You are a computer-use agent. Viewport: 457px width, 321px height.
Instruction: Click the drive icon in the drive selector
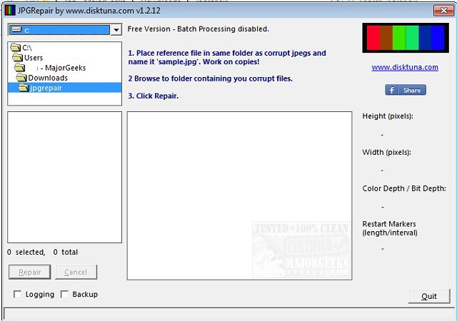click(x=17, y=29)
